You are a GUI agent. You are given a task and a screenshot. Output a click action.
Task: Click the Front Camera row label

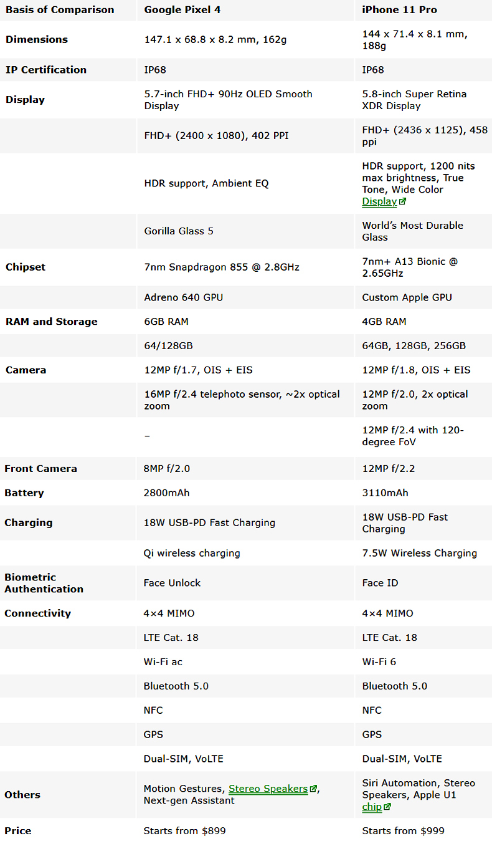pyautogui.click(x=40, y=468)
